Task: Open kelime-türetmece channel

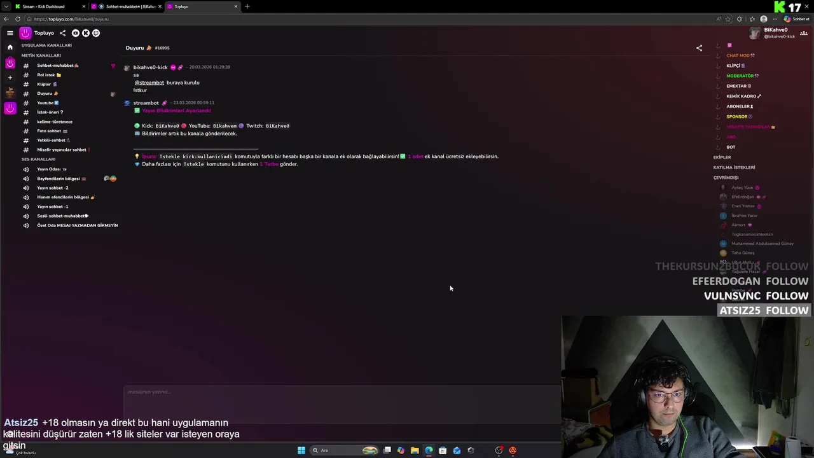Action: (55, 121)
